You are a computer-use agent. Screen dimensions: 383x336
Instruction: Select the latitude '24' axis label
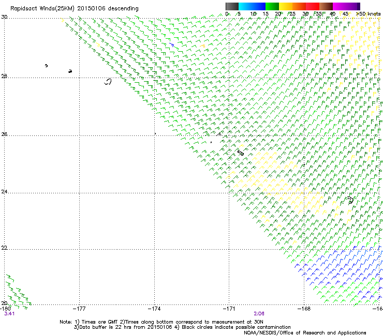coord(4,192)
